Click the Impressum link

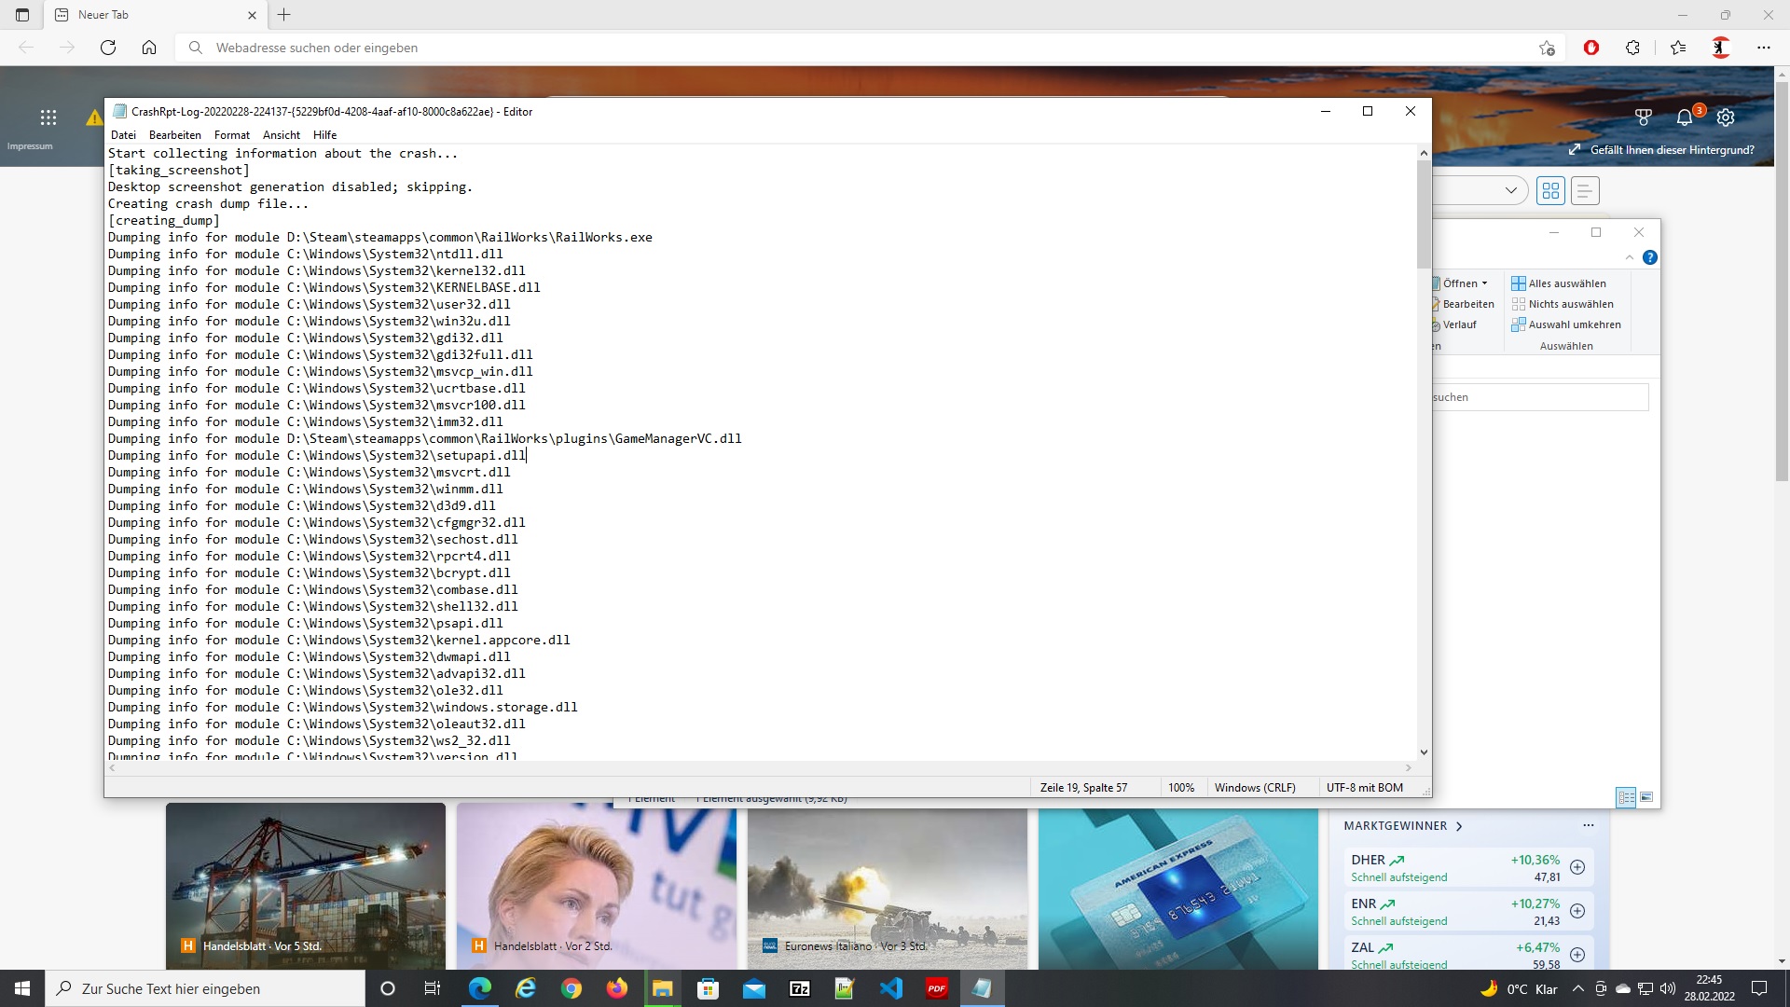point(30,146)
